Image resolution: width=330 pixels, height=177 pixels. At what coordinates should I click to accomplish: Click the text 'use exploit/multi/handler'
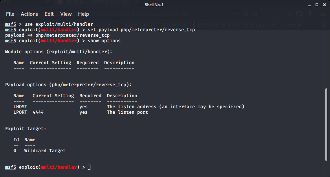[59, 24]
